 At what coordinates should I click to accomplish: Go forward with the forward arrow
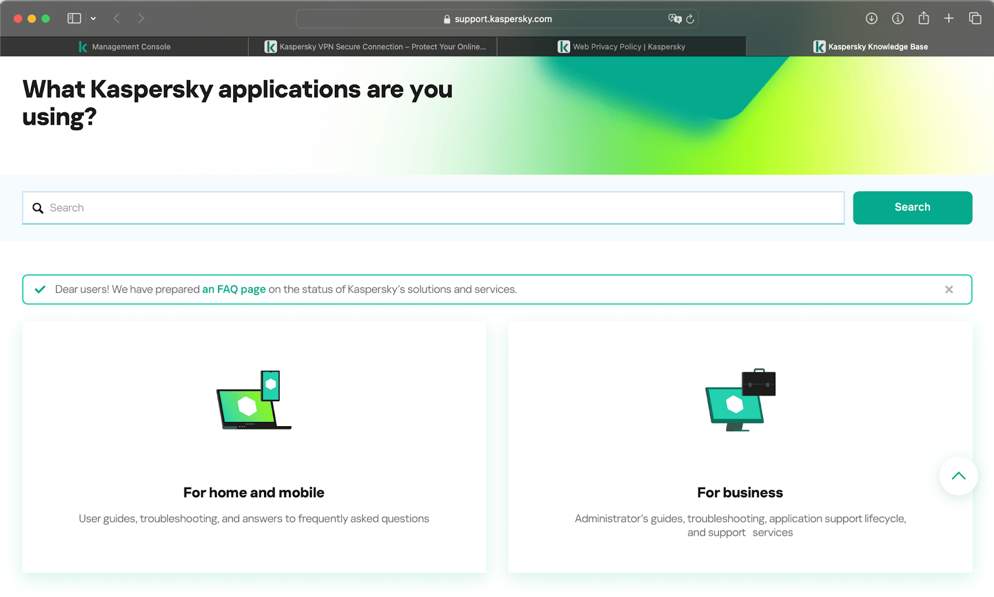click(141, 19)
